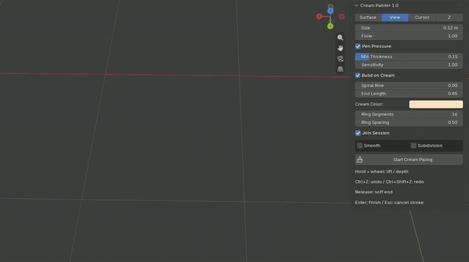Screen dimensions: 469x262
Task: Click Start Cream Piping button
Action: [409, 160]
